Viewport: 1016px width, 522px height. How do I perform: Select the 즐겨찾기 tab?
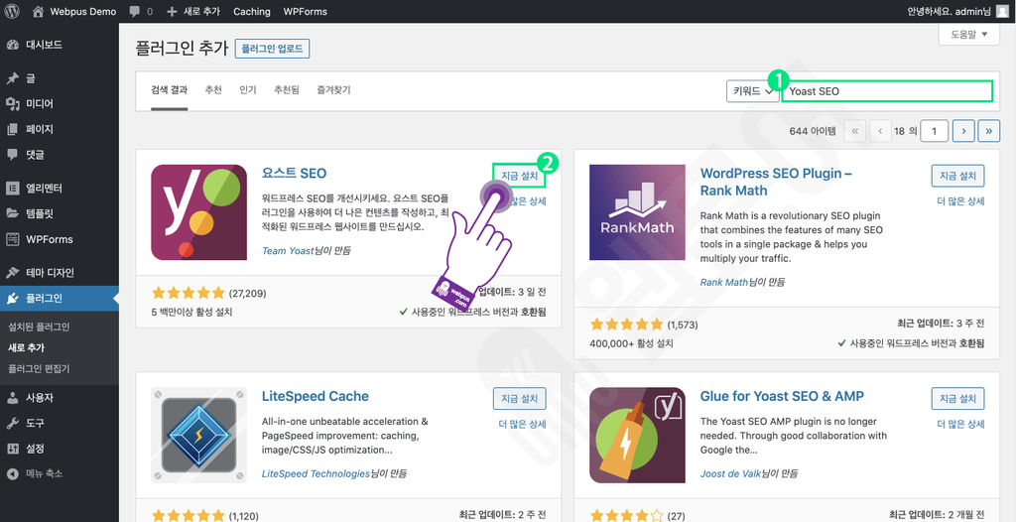[333, 90]
